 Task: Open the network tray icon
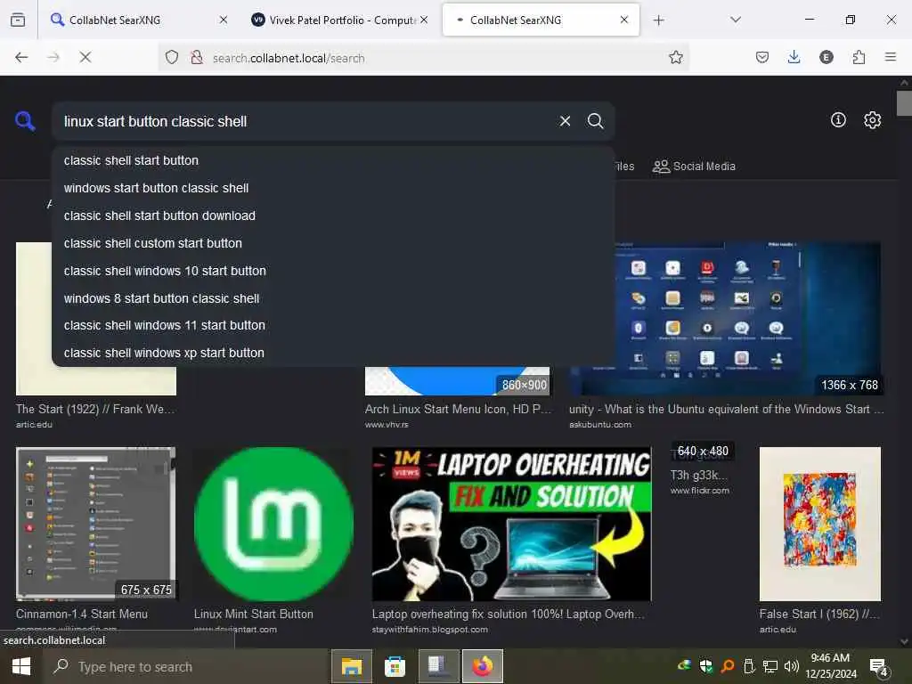[770, 666]
